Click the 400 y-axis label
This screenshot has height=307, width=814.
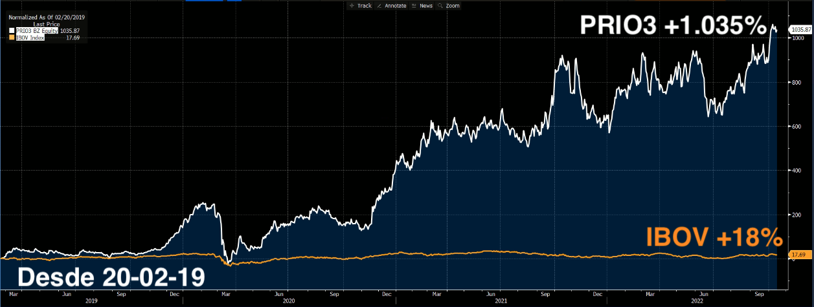[795, 171]
